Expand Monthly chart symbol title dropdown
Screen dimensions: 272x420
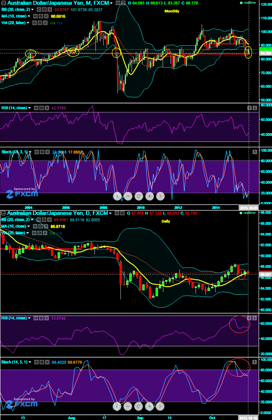(111, 3)
